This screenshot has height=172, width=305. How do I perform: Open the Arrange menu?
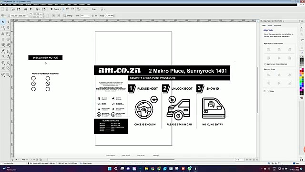point(28,4)
